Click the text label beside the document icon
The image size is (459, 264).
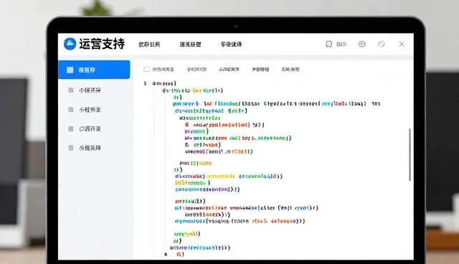pyautogui.click(x=341, y=44)
